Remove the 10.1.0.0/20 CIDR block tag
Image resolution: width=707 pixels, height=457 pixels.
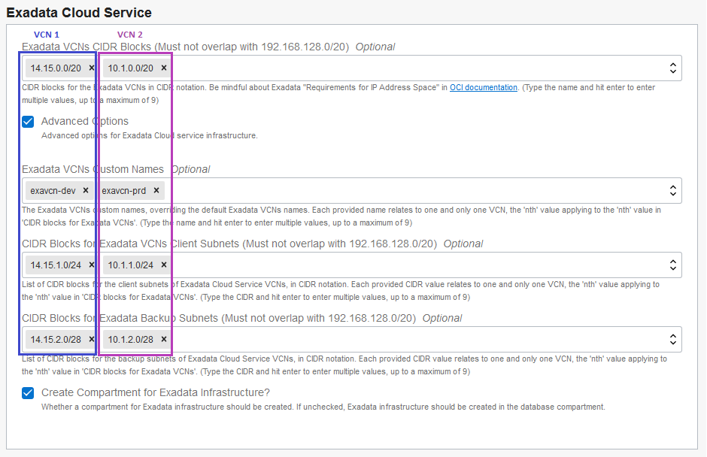click(x=164, y=68)
